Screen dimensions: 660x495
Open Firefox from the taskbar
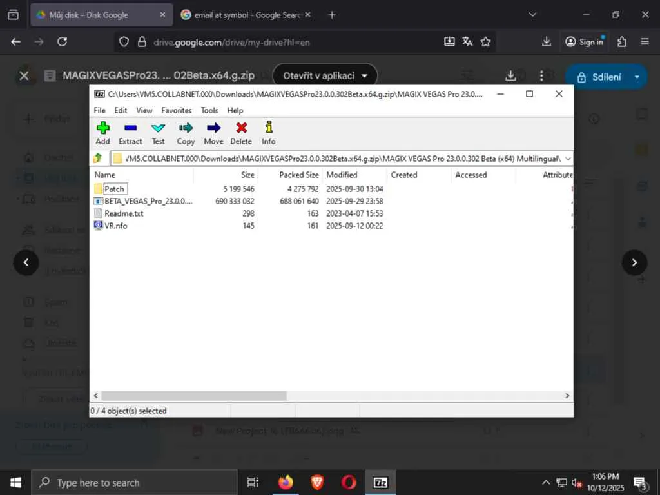[x=286, y=482]
